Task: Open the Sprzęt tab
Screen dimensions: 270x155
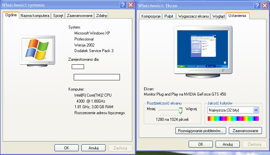Action: point(58,16)
